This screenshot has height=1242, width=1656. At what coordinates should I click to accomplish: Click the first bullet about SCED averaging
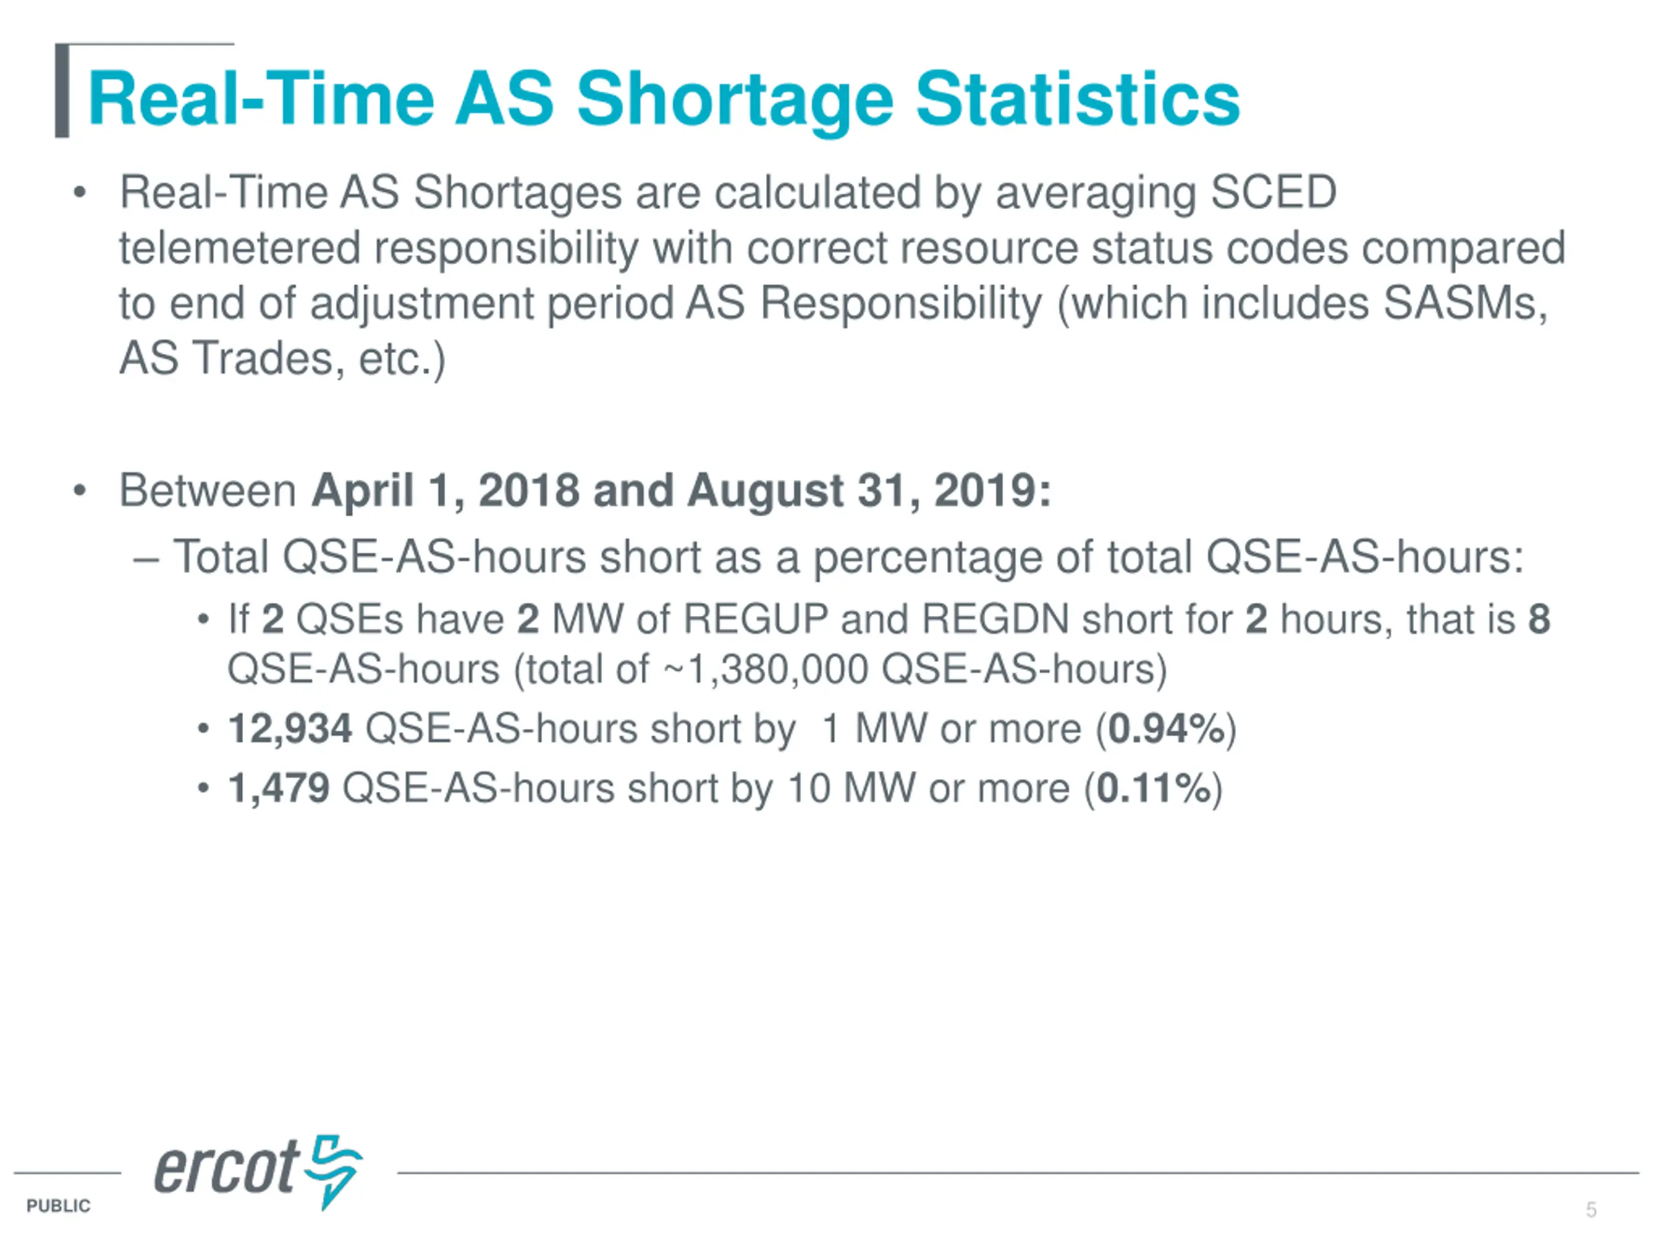click(x=842, y=276)
